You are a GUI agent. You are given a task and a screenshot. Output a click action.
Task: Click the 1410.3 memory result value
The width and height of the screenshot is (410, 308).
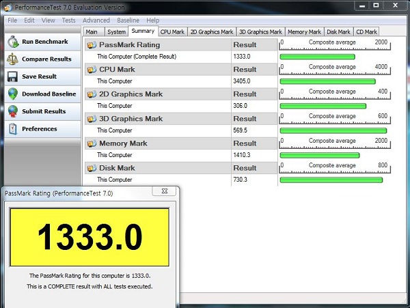(x=242, y=155)
